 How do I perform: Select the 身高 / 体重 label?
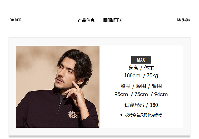click(x=141, y=68)
